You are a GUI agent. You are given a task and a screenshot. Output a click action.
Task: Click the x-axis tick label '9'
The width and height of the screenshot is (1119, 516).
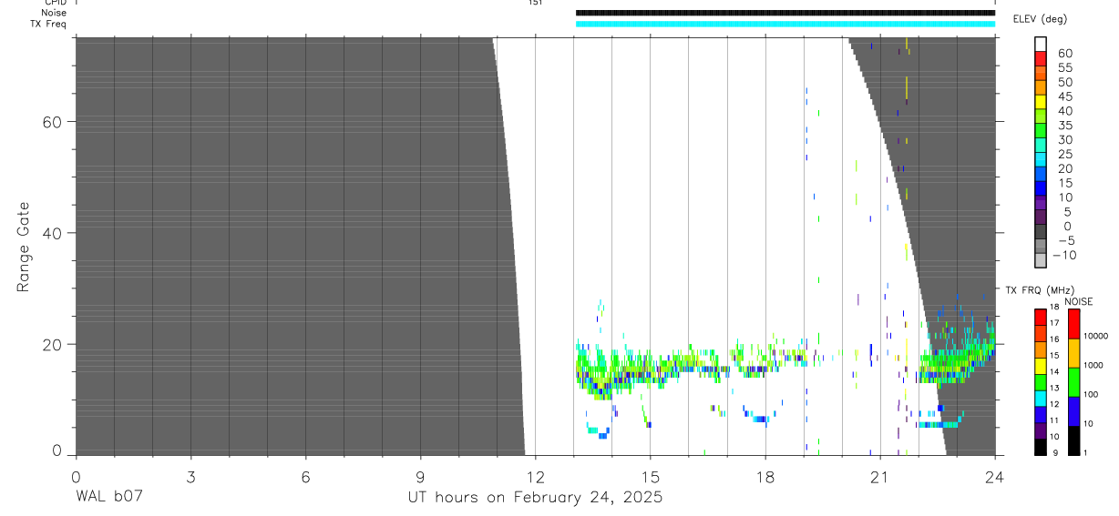[420, 476]
